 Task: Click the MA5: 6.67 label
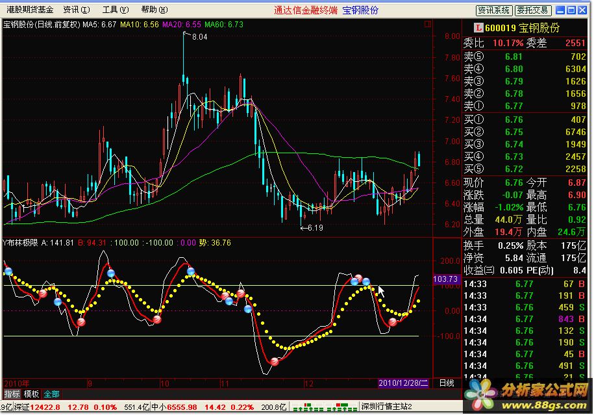pyautogui.click(x=99, y=25)
